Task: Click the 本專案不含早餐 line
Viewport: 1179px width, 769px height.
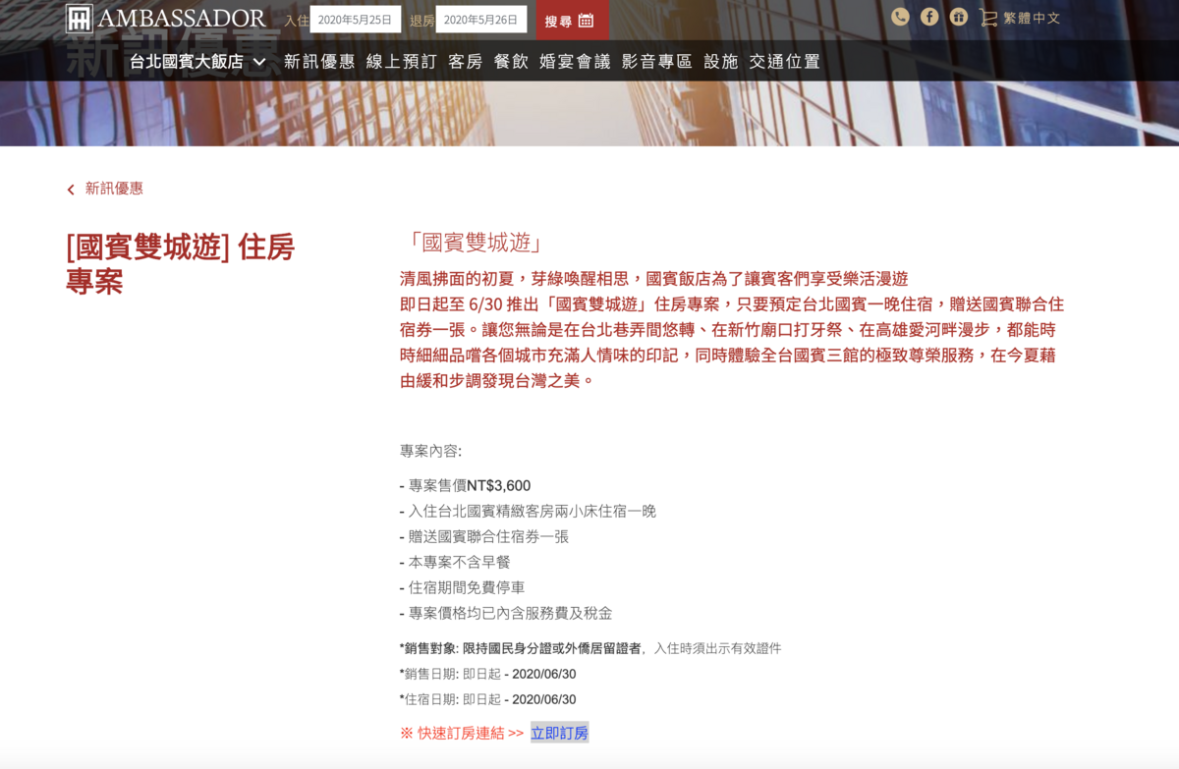Action: [455, 562]
